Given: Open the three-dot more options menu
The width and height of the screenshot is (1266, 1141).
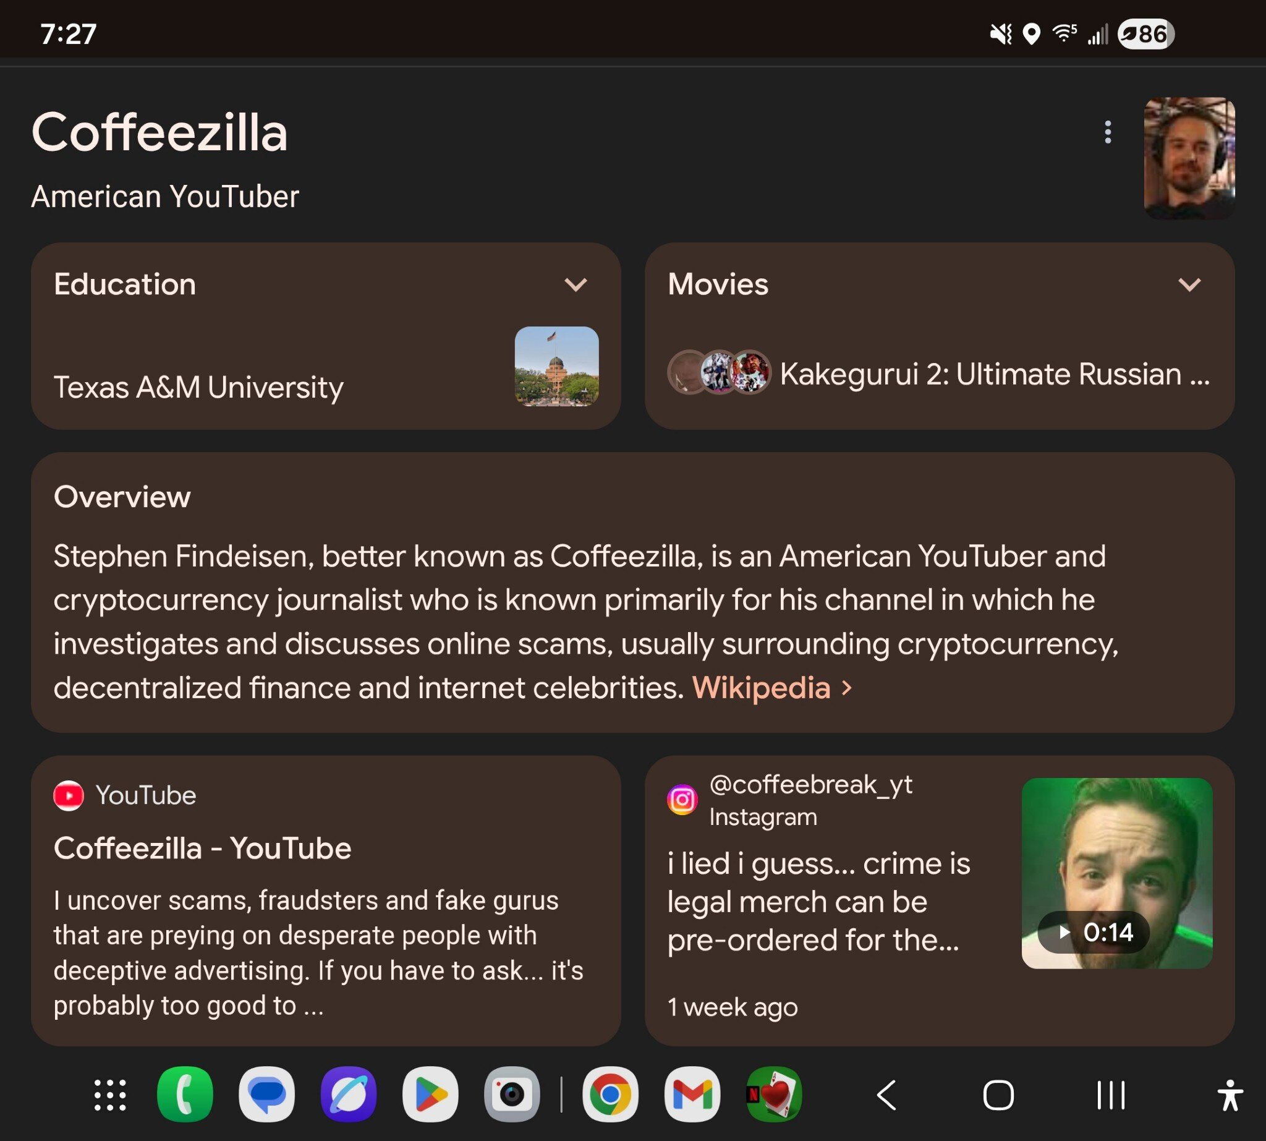Looking at the screenshot, I should coord(1107,132).
